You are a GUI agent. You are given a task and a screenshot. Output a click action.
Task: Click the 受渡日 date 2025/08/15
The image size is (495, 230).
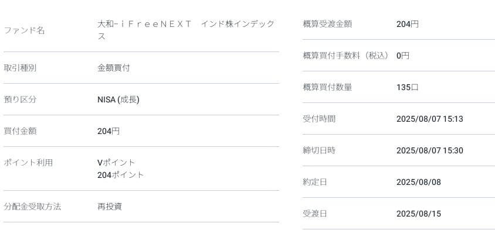tap(419, 214)
